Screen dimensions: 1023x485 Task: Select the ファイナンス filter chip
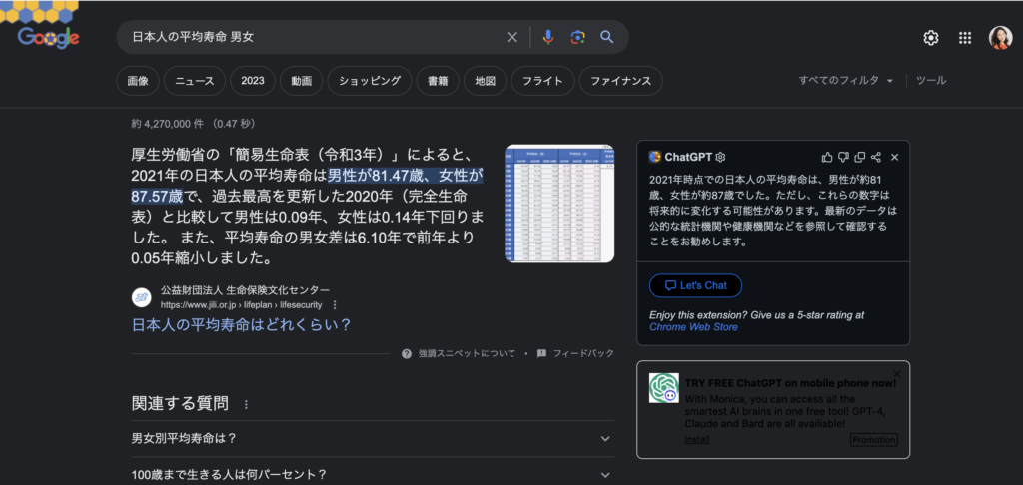click(621, 81)
